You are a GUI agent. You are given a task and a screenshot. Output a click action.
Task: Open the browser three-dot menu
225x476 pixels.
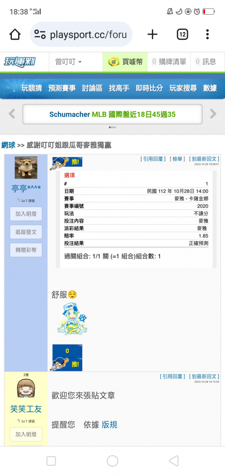coord(207,34)
